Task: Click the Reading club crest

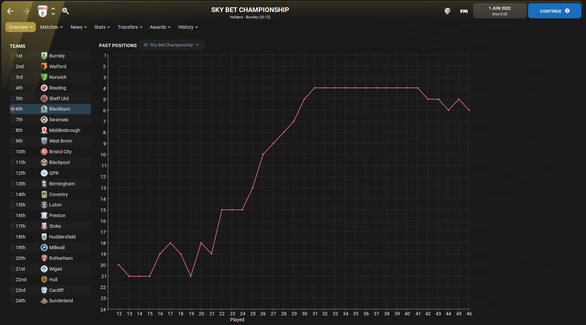Action: (44, 88)
